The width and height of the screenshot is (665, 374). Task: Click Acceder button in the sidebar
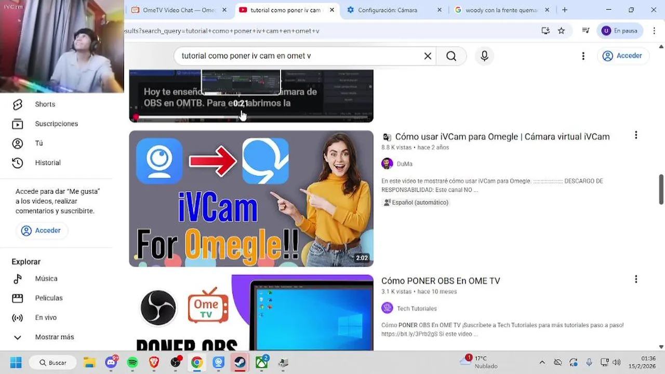point(41,231)
